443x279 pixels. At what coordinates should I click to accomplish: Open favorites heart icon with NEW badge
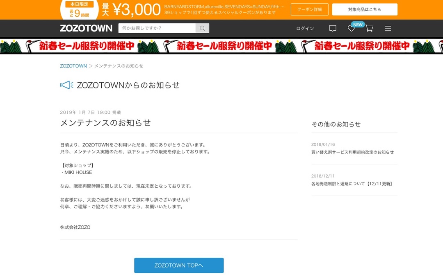pyautogui.click(x=352, y=28)
